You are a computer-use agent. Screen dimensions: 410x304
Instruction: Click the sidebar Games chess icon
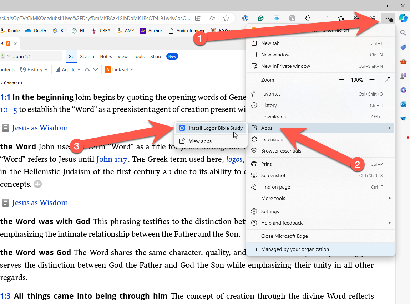click(x=403, y=76)
